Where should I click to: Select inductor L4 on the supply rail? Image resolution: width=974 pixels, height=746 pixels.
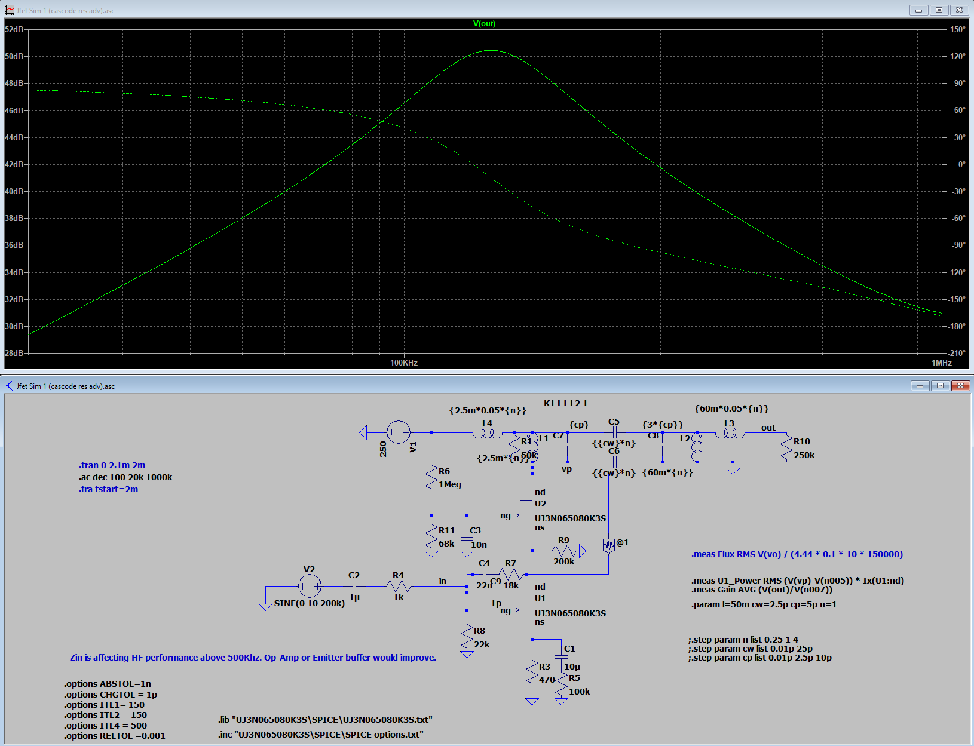(487, 432)
